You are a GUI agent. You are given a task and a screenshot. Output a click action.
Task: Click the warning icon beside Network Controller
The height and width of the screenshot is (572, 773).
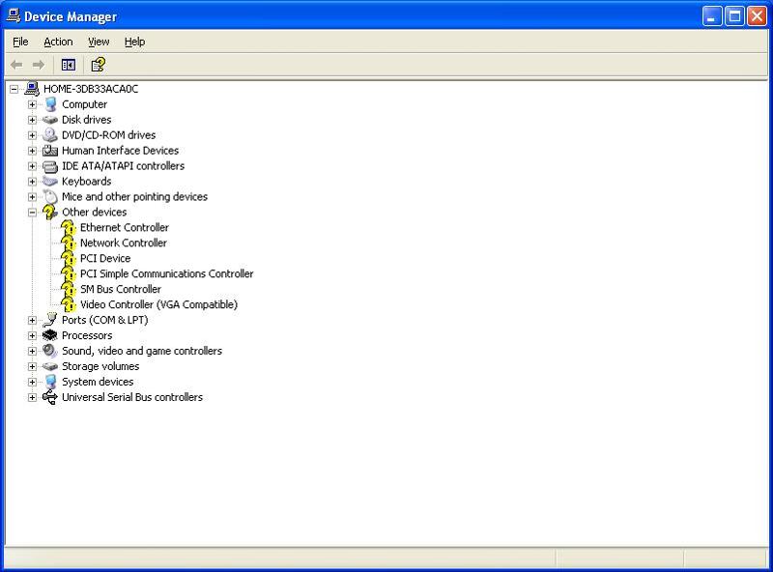click(69, 243)
